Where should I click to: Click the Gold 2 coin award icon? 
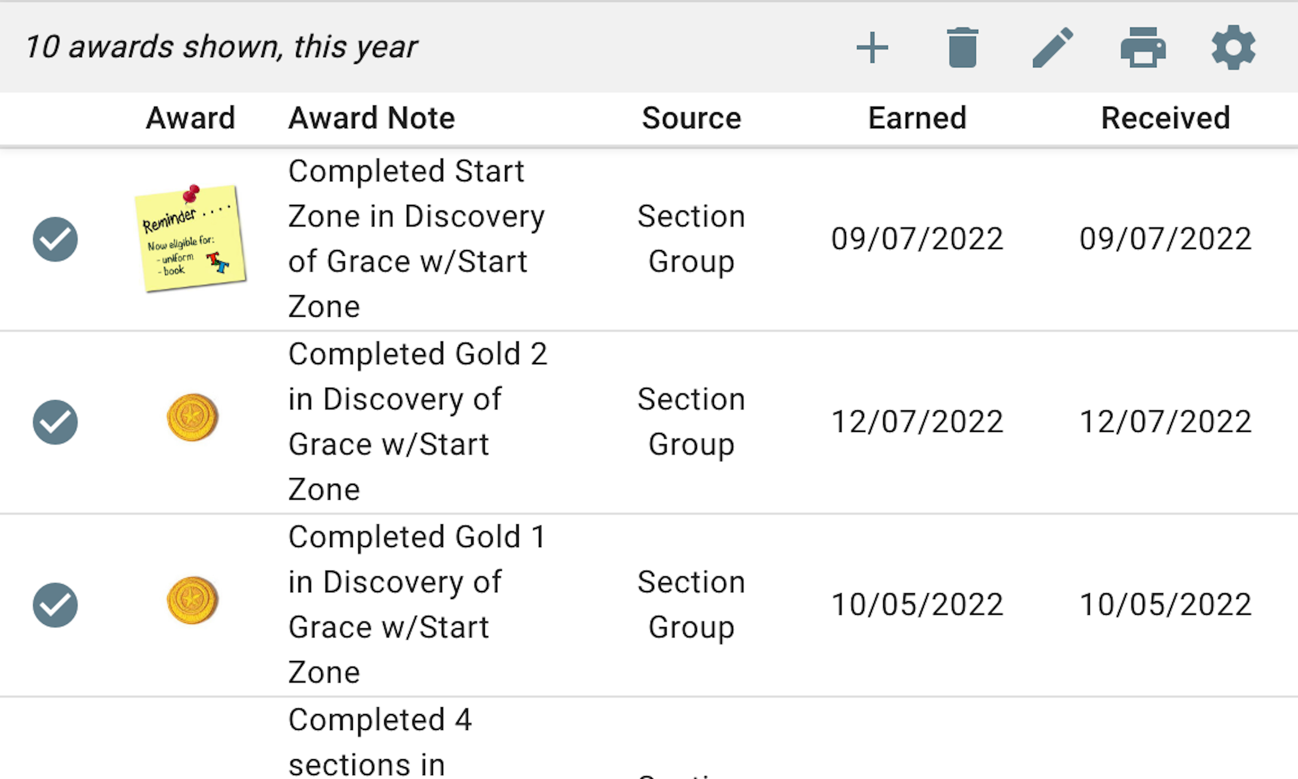point(192,418)
